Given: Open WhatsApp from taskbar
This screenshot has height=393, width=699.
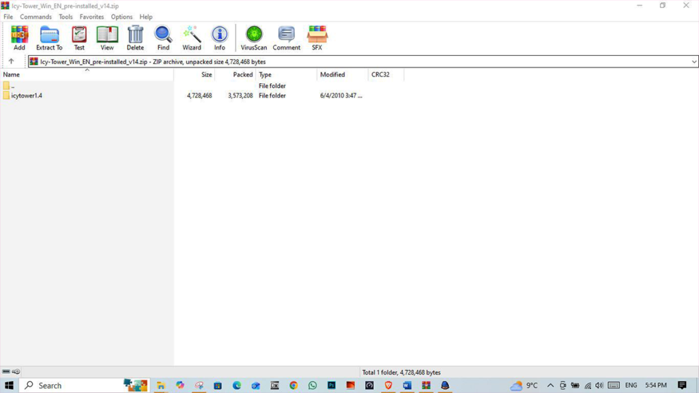Looking at the screenshot, I should pos(313,385).
